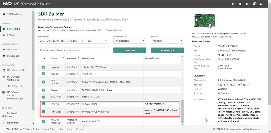Uncheck the USB stack checkbox
271x133 pixels.
44,97
